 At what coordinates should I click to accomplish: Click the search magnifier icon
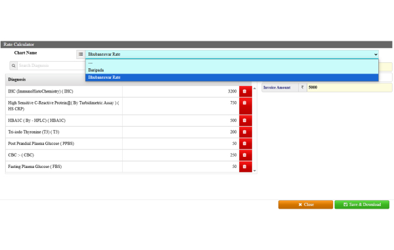pyautogui.click(x=14, y=66)
